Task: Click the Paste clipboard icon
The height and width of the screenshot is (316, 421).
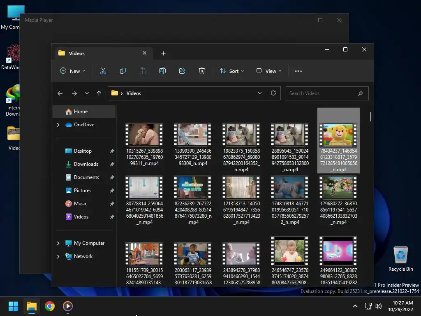Action: pyautogui.click(x=143, y=71)
